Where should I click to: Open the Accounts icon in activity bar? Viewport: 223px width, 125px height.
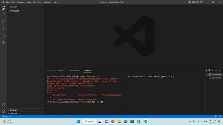3,105
